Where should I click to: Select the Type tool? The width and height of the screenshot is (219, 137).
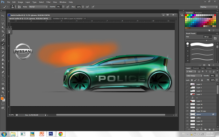(x=3, y=76)
